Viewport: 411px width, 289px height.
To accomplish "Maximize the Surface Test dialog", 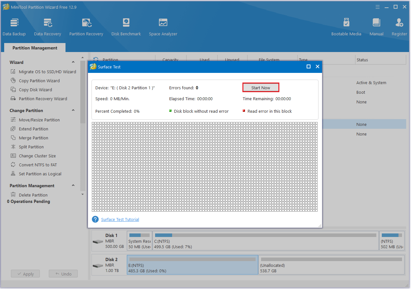I will point(309,66).
